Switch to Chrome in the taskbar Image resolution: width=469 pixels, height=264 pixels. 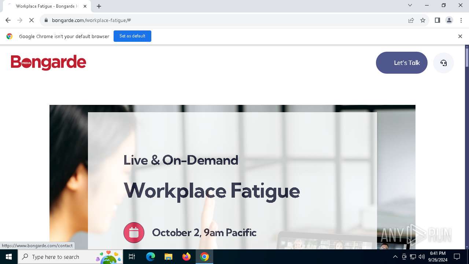[204, 257]
